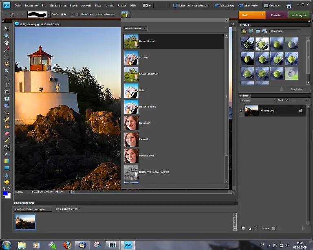This screenshot has height=250, width=313.
Task: Click the lock icon on Hintergrund layer
Action: click(x=301, y=110)
